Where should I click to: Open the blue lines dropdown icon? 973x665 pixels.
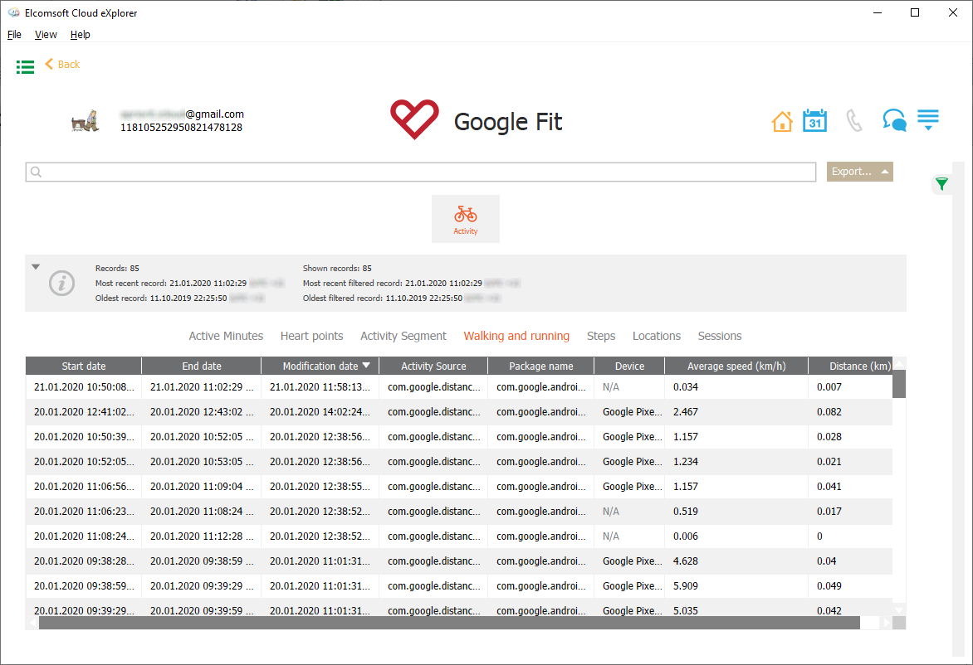(928, 119)
